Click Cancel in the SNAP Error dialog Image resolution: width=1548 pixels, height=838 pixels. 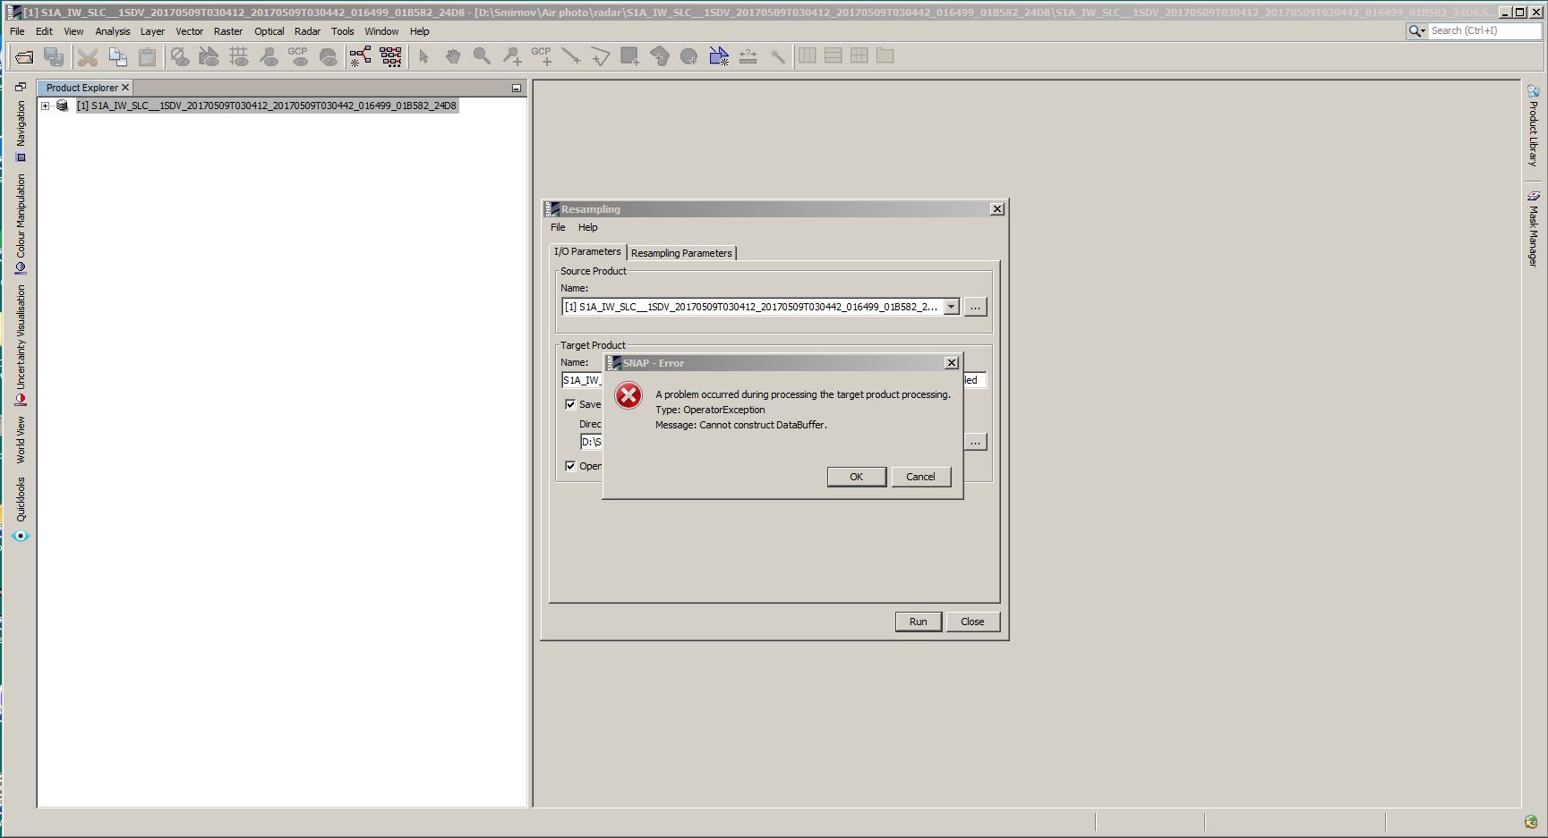(x=920, y=477)
